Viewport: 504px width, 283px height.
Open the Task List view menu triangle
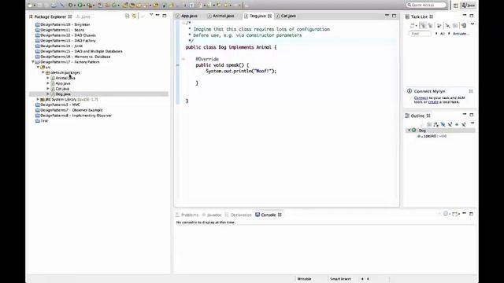tap(472, 24)
